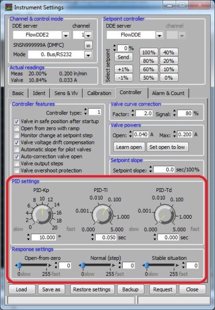215x310 pixels.
Task: Switch to the Ident tab
Action: 39,93
